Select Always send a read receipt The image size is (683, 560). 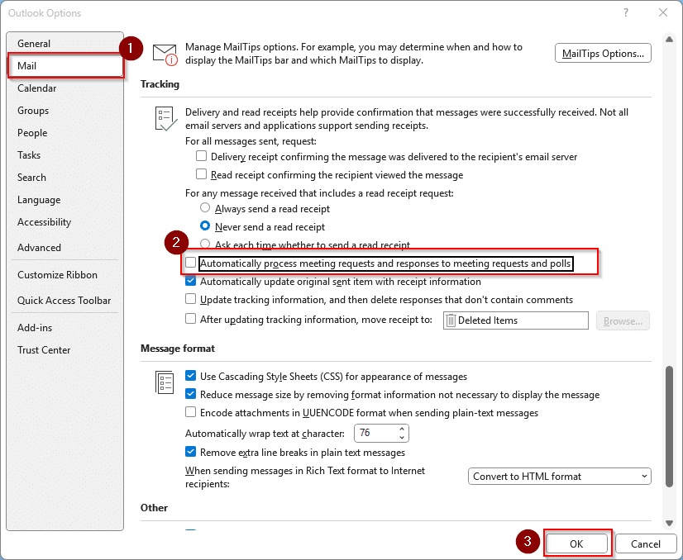(x=205, y=208)
